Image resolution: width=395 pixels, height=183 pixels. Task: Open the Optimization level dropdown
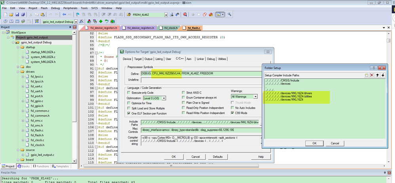click(x=164, y=98)
